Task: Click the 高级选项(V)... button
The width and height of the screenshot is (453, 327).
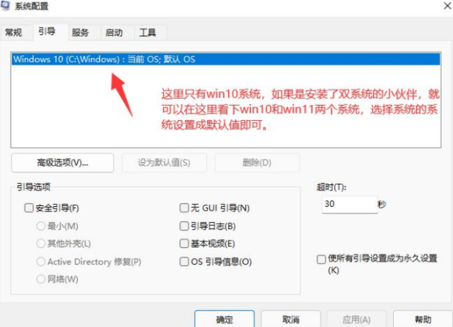Action: pyautogui.click(x=62, y=163)
